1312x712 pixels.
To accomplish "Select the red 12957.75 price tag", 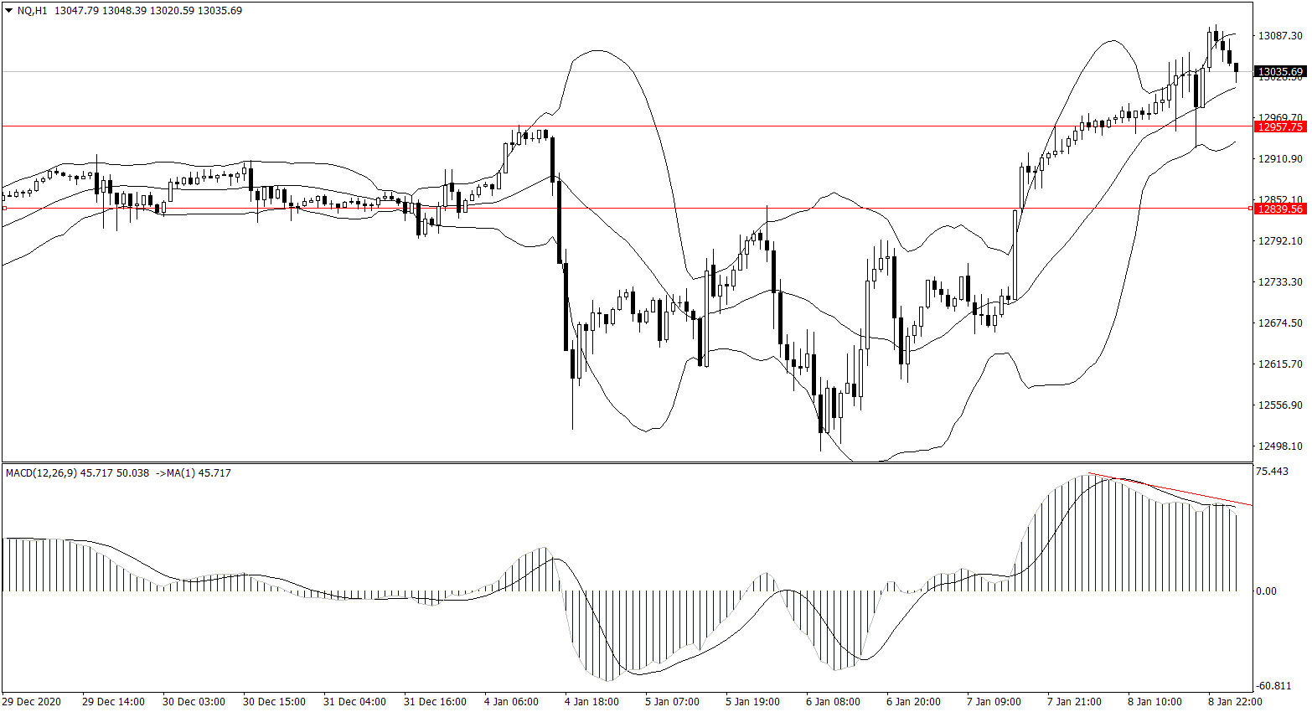I will pyautogui.click(x=1279, y=126).
